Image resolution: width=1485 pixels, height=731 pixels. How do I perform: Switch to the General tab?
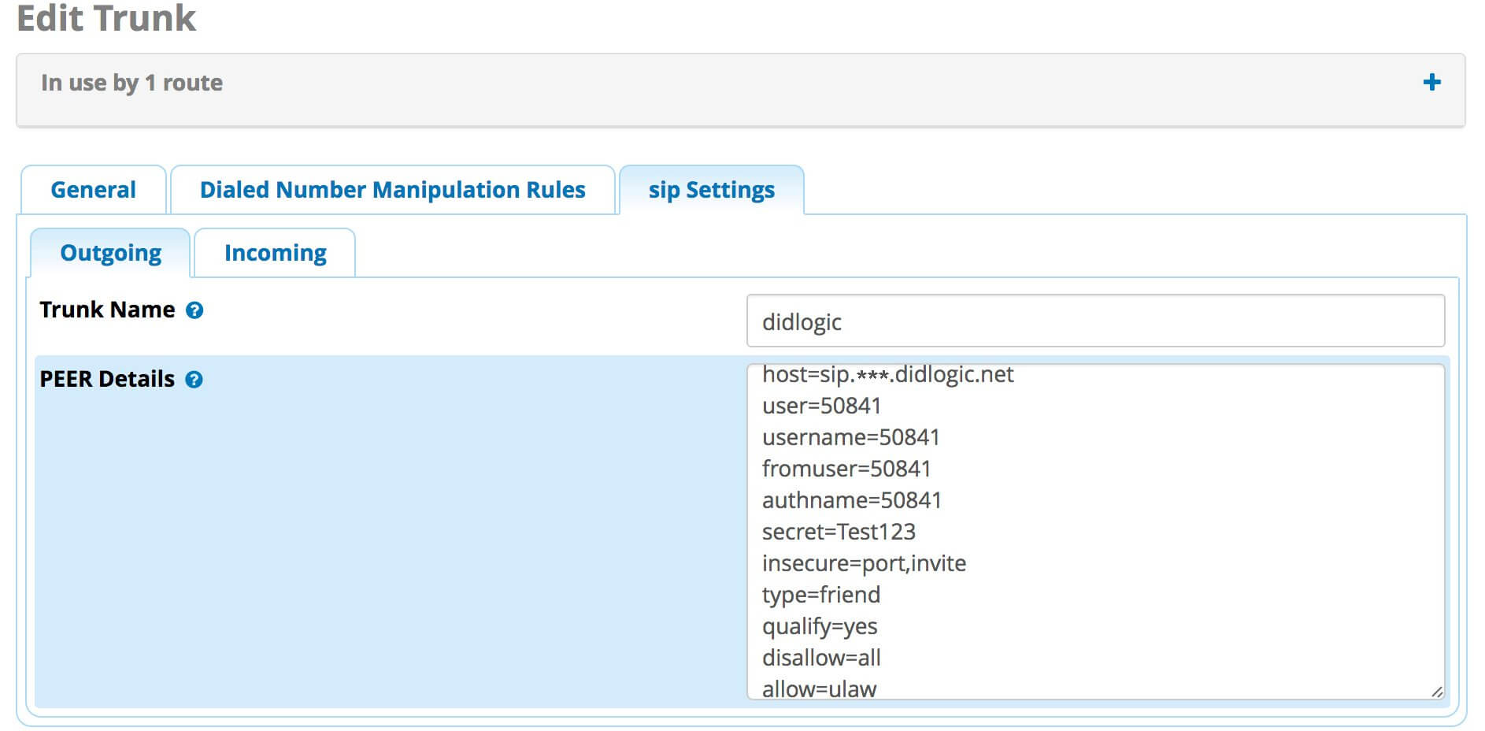(93, 189)
